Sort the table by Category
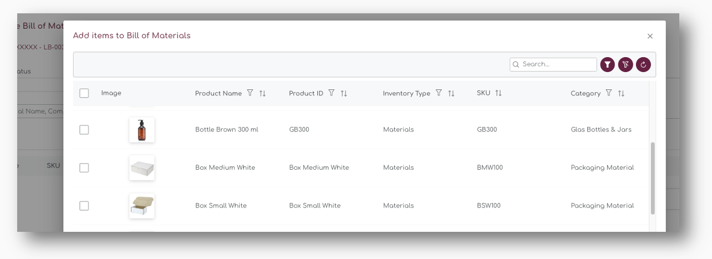Viewport: 712px width, 259px height. [x=621, y=94]
